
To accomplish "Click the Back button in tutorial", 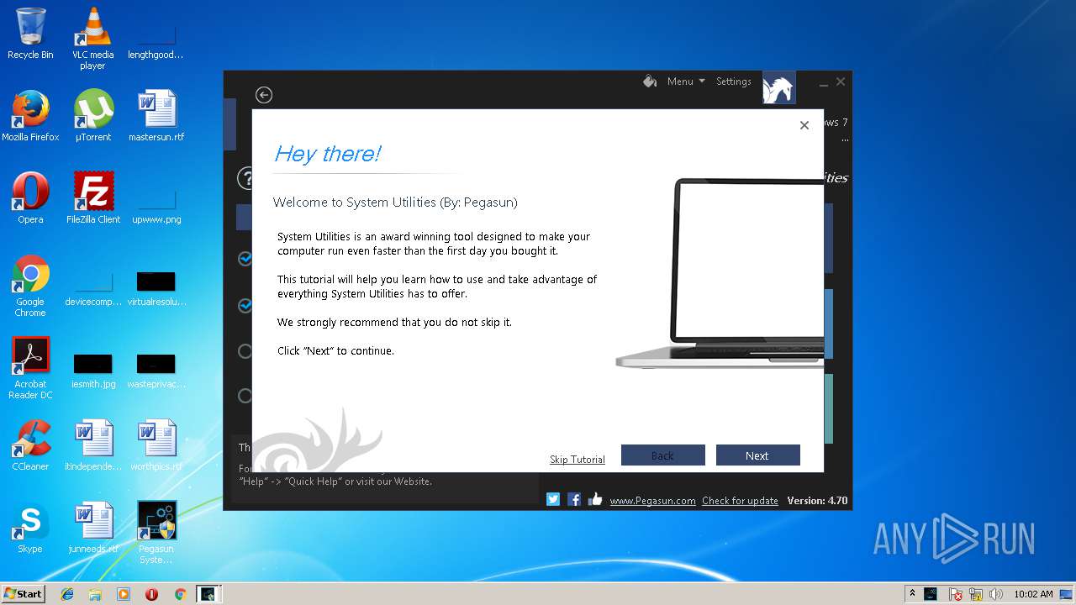I will pyautogui.click(x=662, y=455).
